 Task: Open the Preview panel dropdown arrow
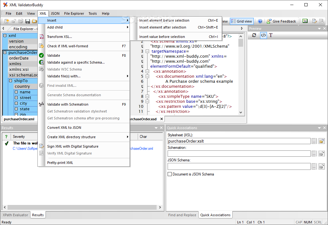tap(319, 29)
